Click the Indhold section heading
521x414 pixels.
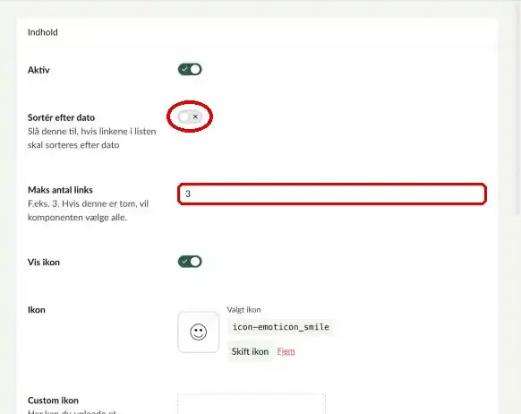[x=43, y=32]
